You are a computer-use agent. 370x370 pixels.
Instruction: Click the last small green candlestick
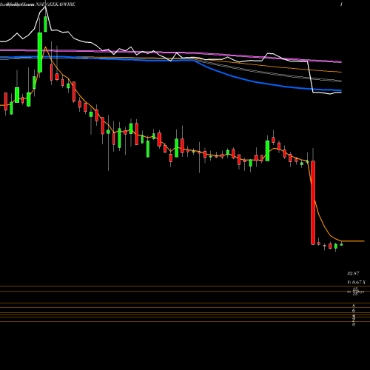[342, 244]
